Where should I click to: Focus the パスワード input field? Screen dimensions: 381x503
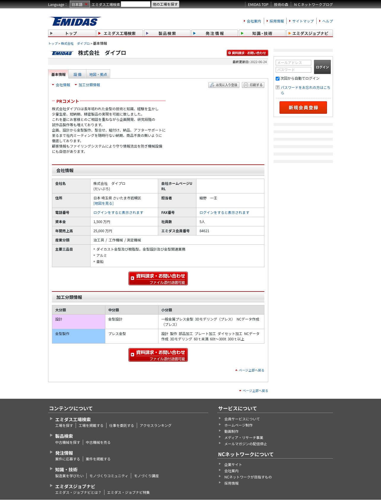pyautogui.click(x=293, y=70)
